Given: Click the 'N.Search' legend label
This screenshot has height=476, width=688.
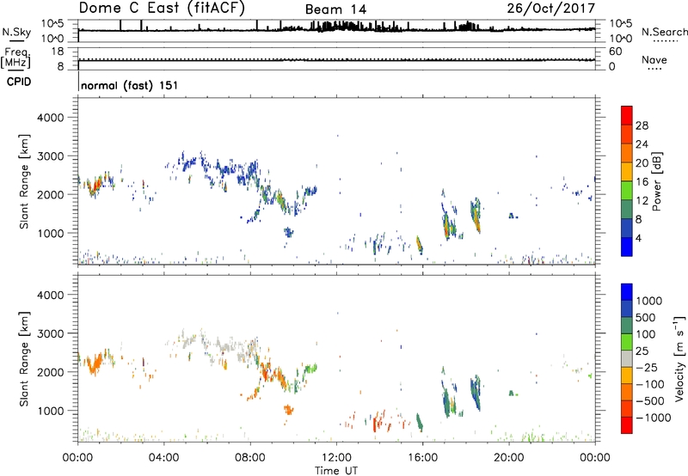Looking at the screenshot, I should click(x=664, y=32).
